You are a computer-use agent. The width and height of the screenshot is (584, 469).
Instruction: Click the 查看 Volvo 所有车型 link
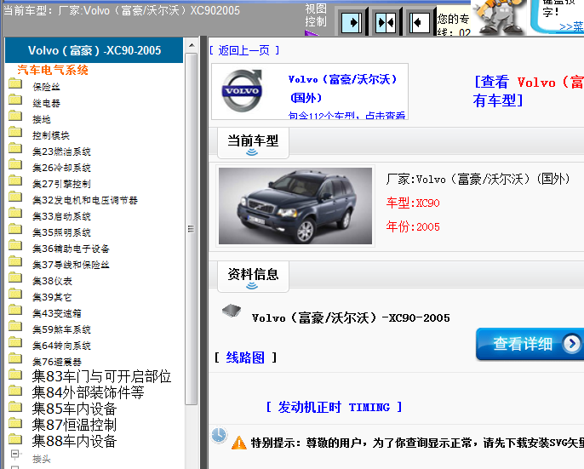coord(528,91)
